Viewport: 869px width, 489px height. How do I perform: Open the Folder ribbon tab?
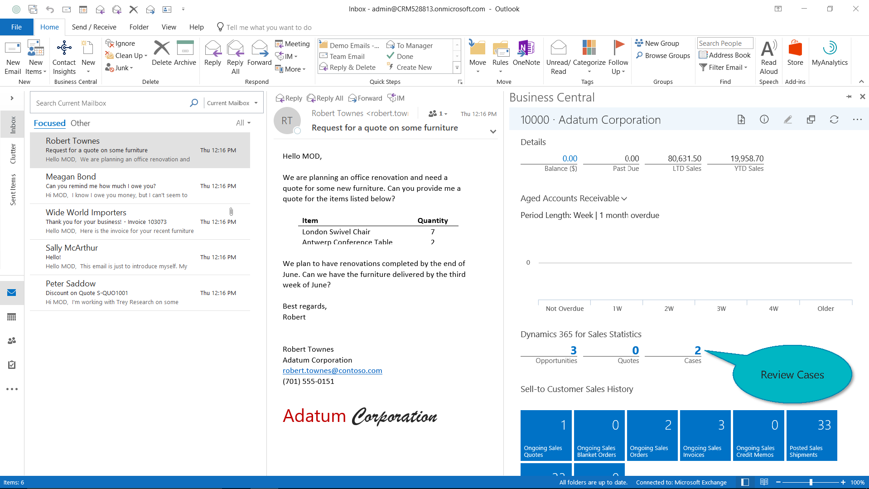(x=139, y=27)
